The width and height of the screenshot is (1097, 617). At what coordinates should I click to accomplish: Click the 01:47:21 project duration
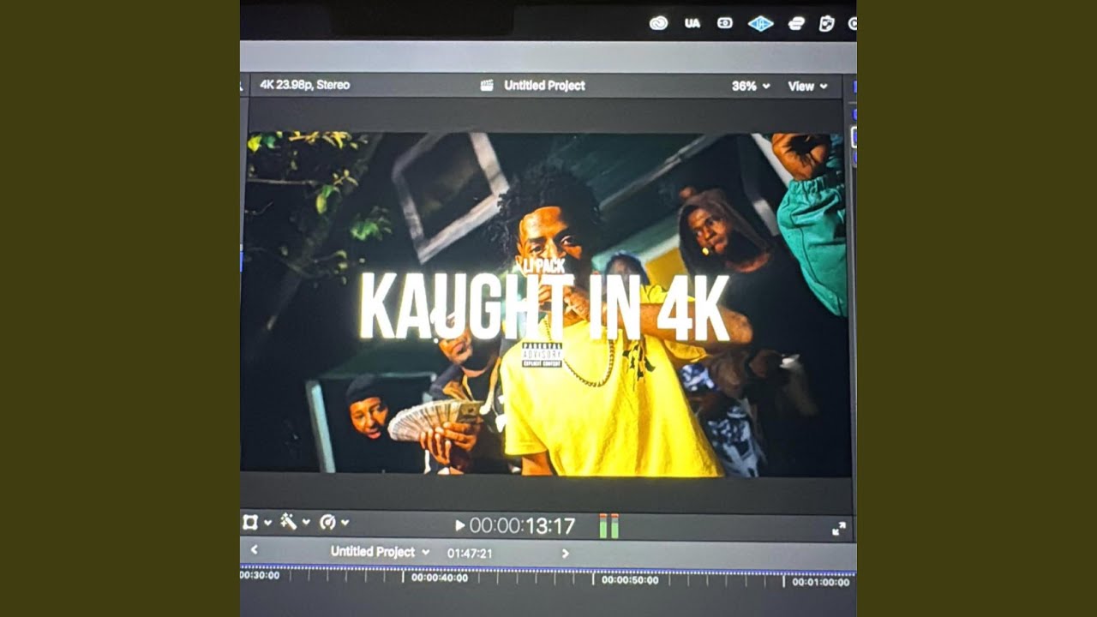coord(470,554)
